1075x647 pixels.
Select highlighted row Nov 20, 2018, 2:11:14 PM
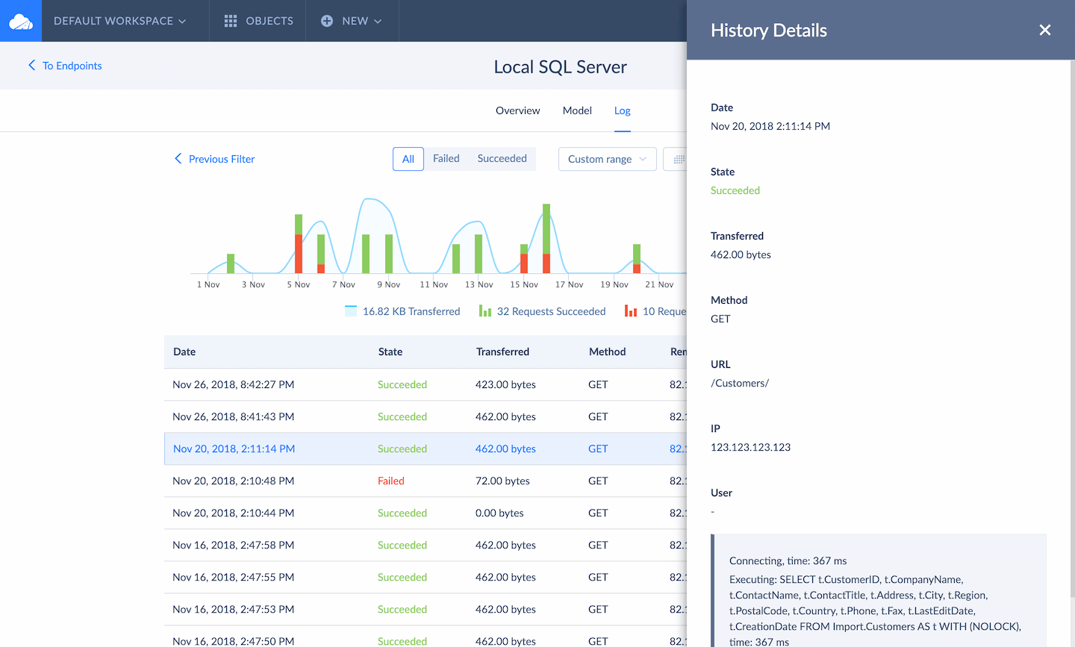(x=426, y=448)
